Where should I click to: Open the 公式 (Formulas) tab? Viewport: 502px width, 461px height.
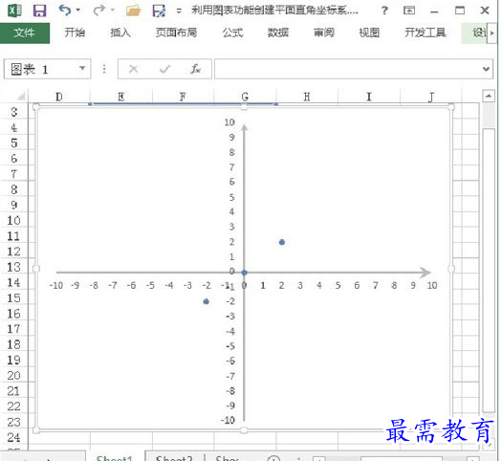[232, 33]
